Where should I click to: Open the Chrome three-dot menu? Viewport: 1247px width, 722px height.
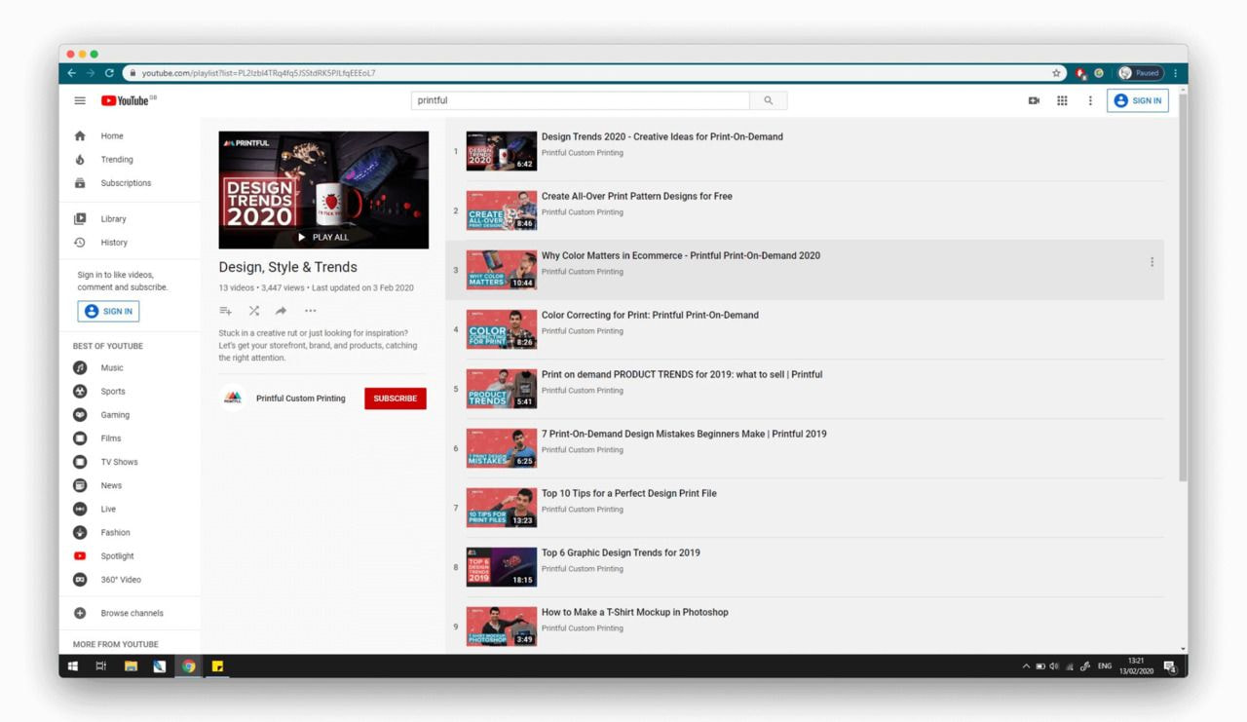1176,73
